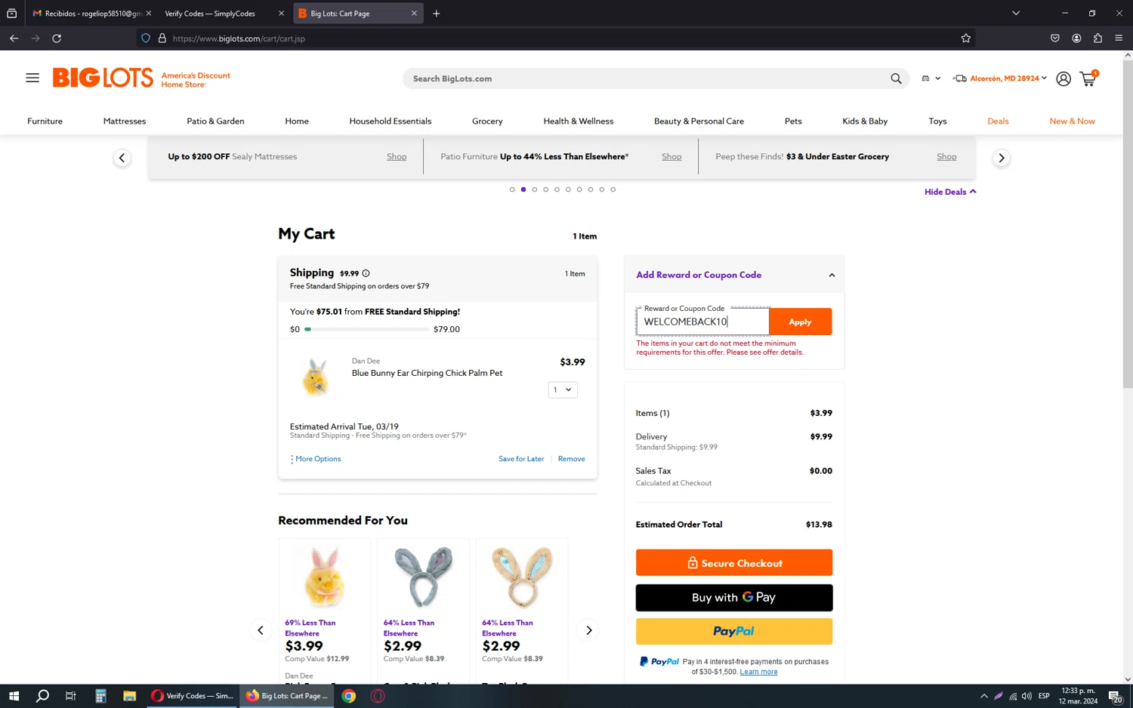The image size is (1133, 708).
Task: Open a new browser tab
Action: [436, 14]
